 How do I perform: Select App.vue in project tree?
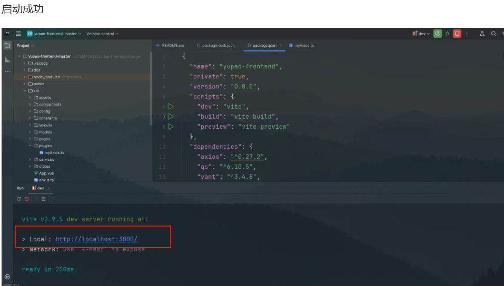[44, 173]
